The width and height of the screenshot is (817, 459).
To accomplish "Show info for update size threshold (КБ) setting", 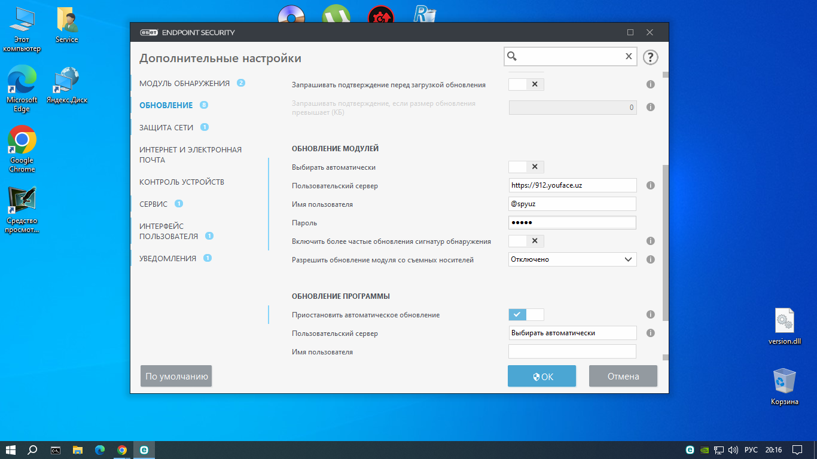I will coord(651,108).
